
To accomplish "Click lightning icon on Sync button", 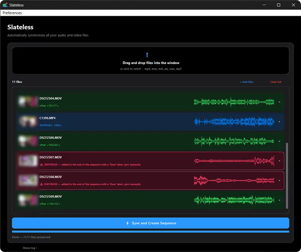I will (x=127, y=223).
